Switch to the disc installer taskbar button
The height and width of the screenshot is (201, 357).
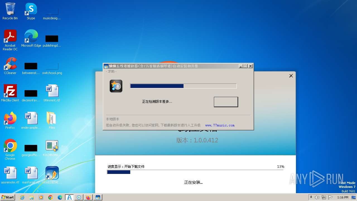[x=79, y=197]
